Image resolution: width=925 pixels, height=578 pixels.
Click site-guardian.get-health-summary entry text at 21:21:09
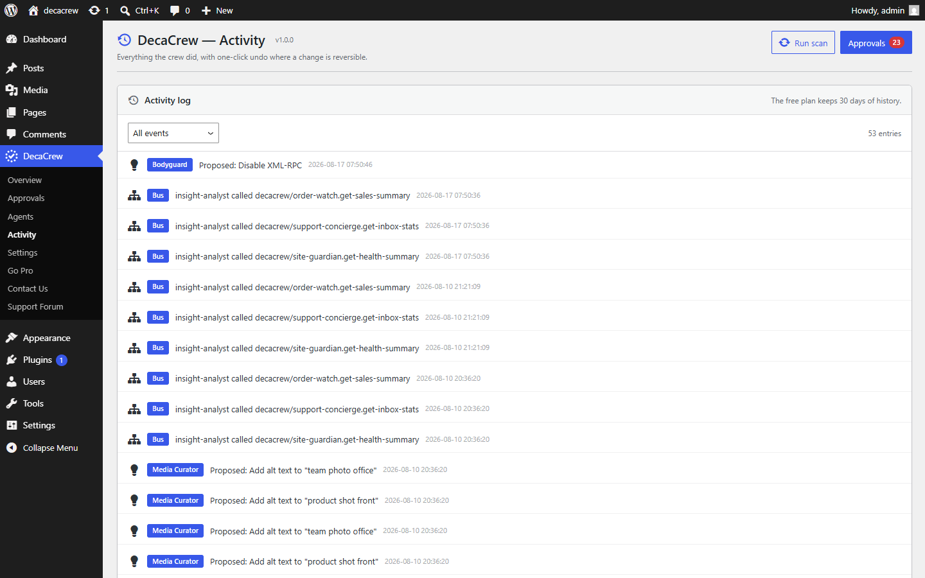pos(297,348)
